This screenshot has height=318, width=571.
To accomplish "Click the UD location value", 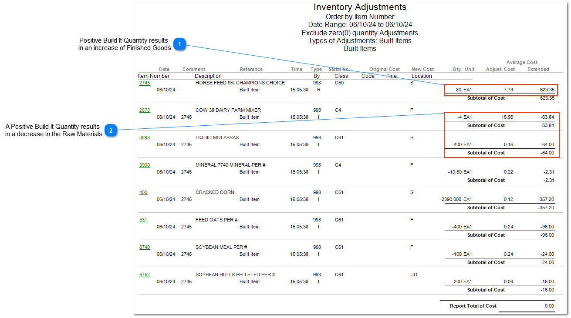I will [x=414, y=274].
